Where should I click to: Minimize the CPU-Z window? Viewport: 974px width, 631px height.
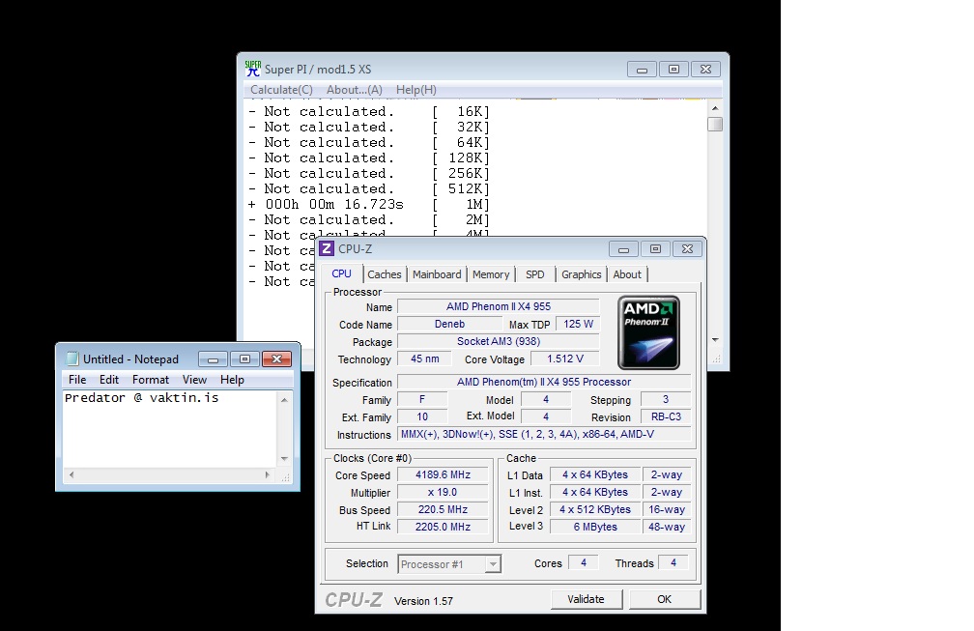(623, 249)
